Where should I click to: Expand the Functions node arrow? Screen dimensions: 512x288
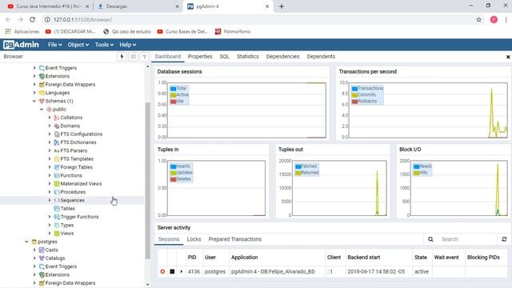click(50, 176)
